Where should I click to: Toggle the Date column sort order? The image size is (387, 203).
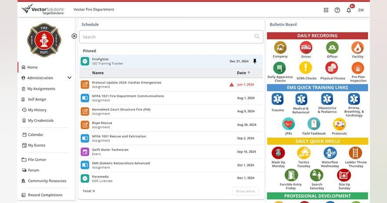tap(243, 73)
